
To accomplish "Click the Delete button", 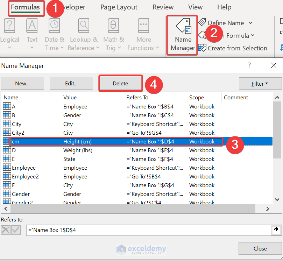I will click(x=120, y=83).
